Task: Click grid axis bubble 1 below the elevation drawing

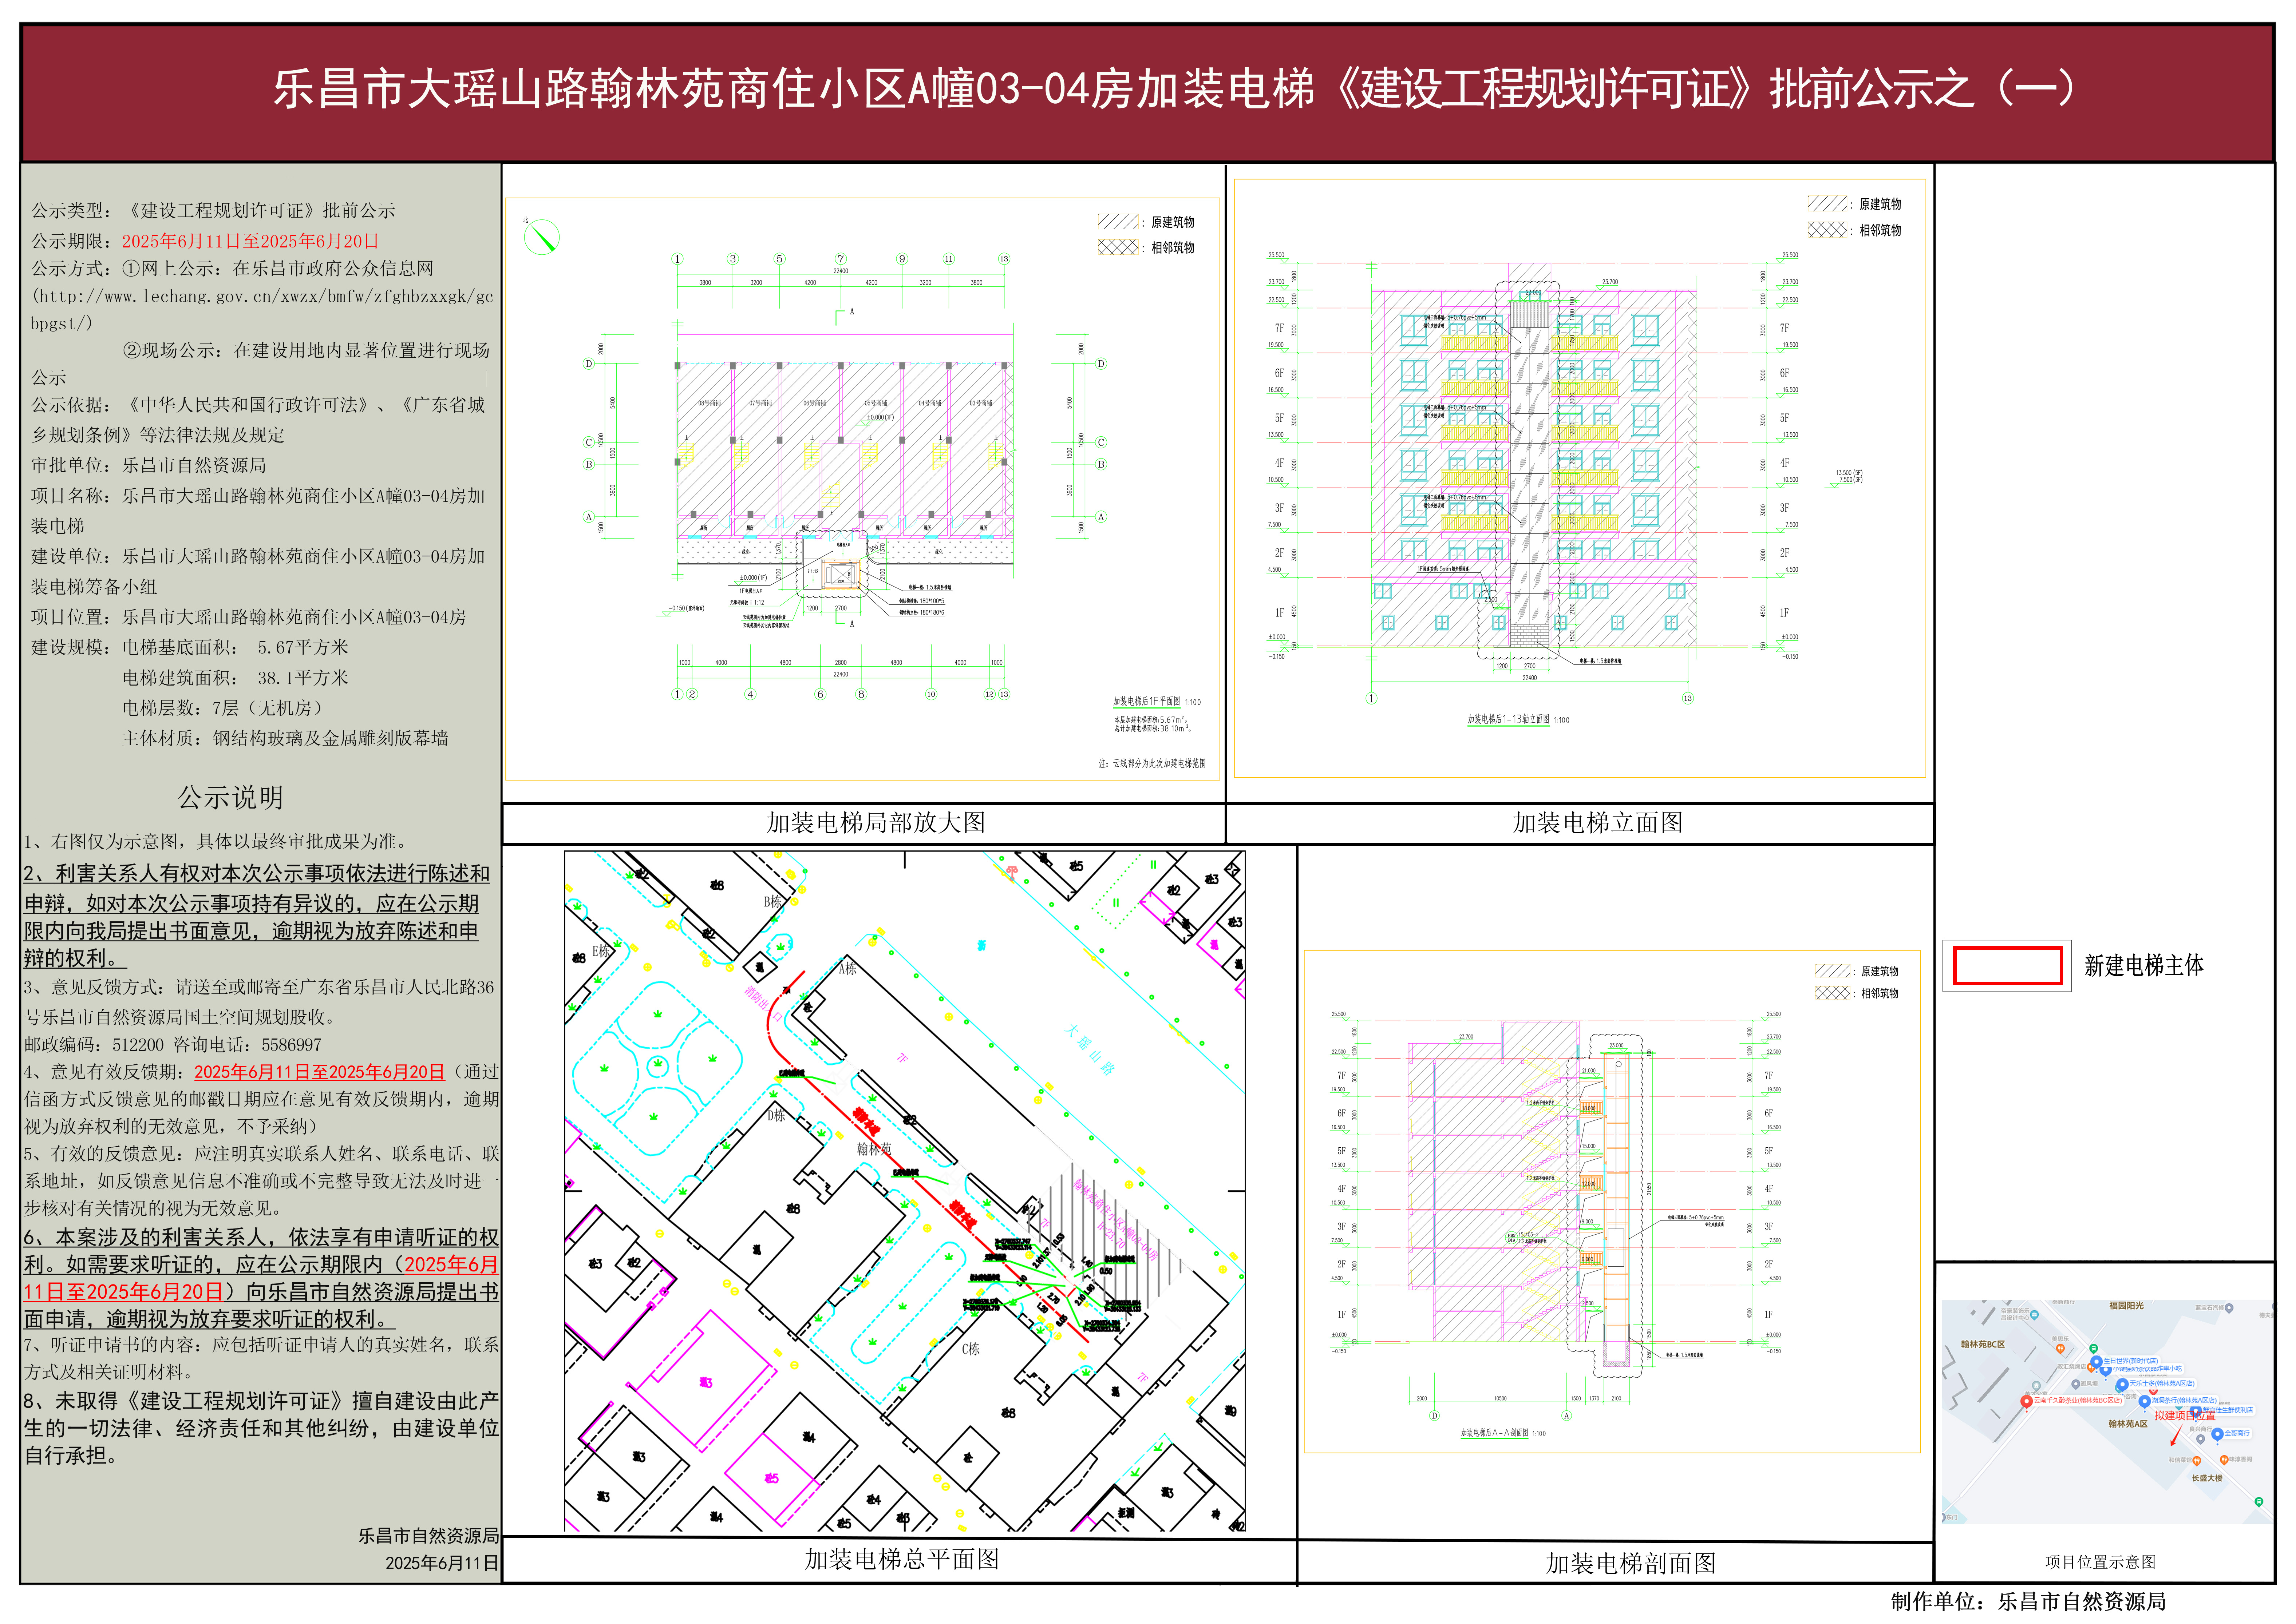Action: click(x=1372, y=698)
